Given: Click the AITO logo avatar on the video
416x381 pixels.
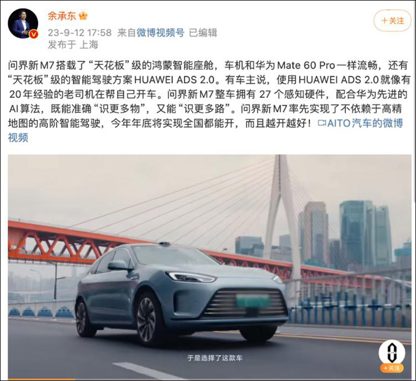Looking at the screenshot, I should coord(392,353).
